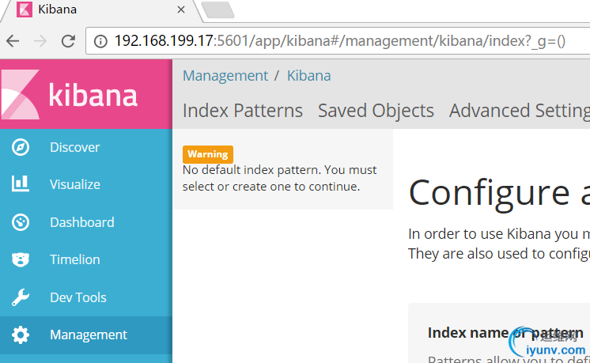The width and height of the screenshot is (590, 363).
Task: Switch to Index Patterns tab
Action: [x=243, y=111]
